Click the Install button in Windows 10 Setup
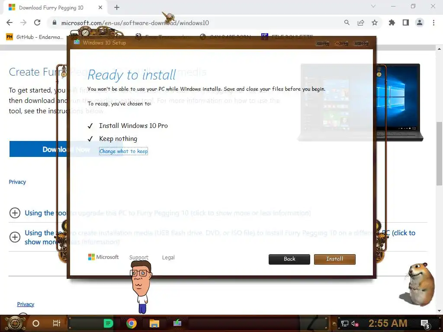 click(x=334, y=259)
